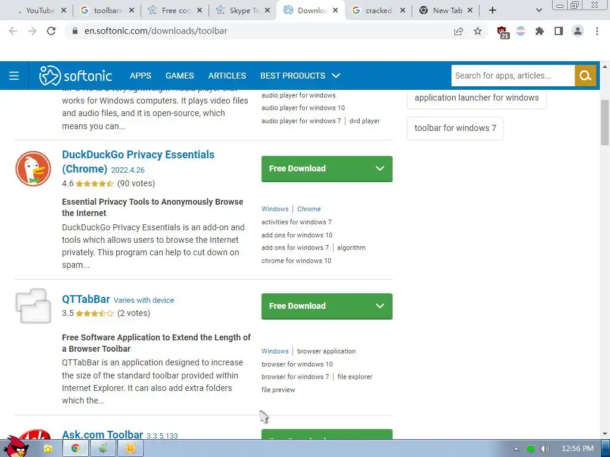This screenshot has width=610, height=457.
Task: Open the taskbar folder icon
Action: pyautogui.click(x=48, y=449)
